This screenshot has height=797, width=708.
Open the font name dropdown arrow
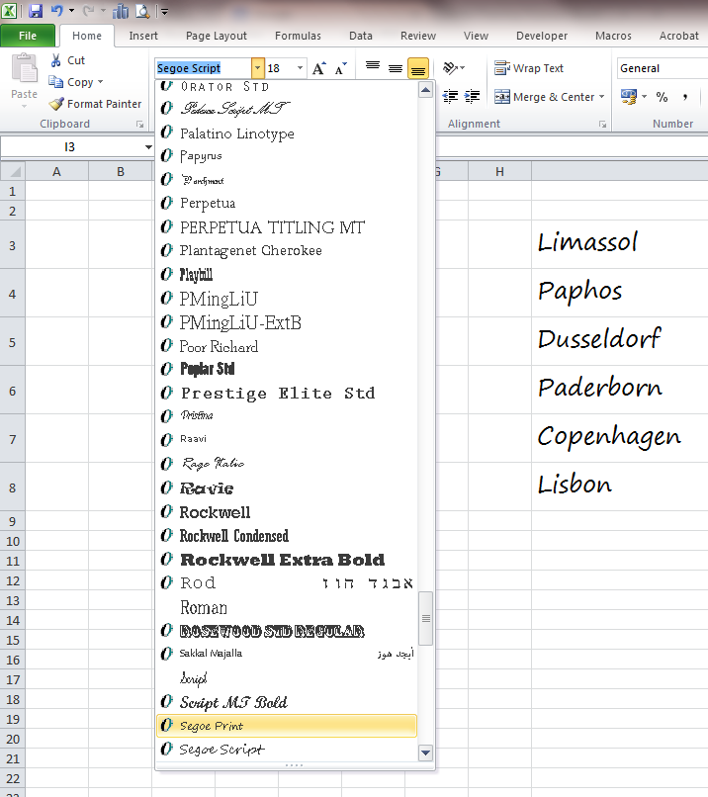pyautogui.click(x=258, y=68)
